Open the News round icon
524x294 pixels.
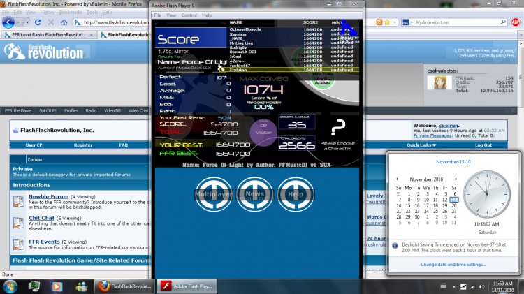point(254,194)
